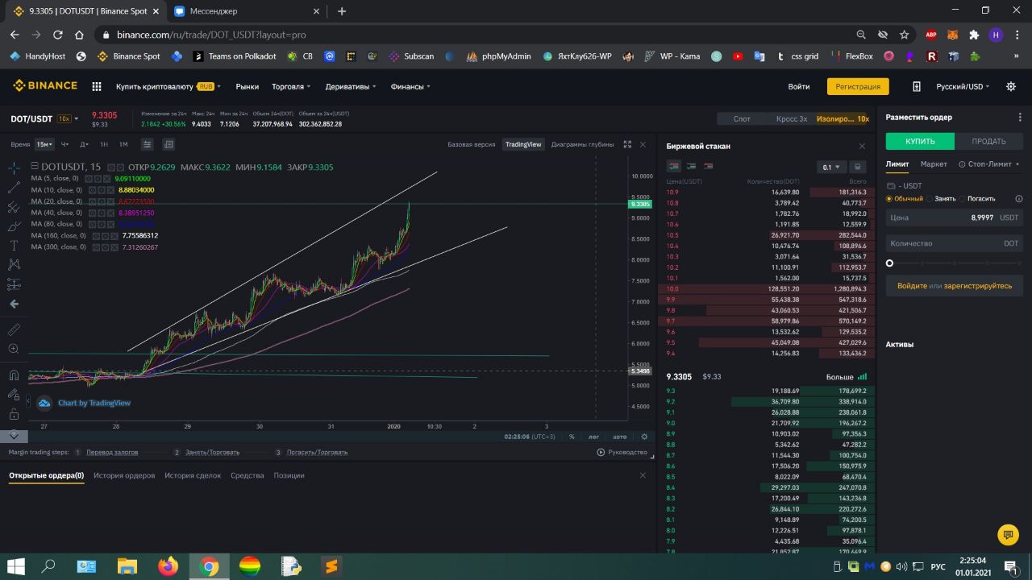This screenshot has height=580, width=1032.
Task: Expand the Торговля menu
Action: [291, 86]
